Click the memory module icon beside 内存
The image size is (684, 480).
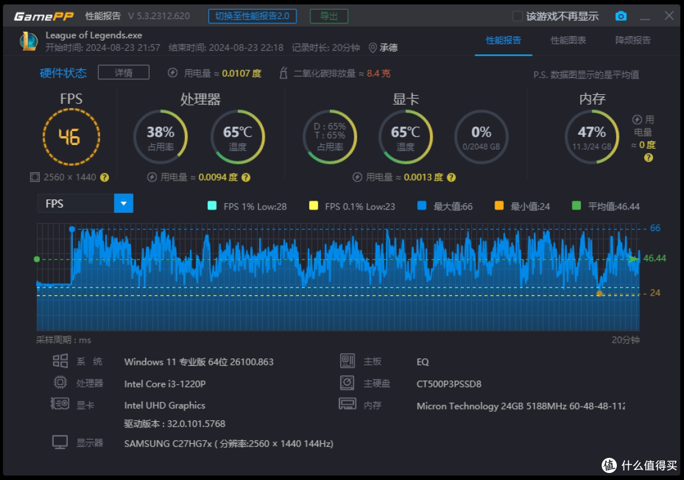[347, 404]
